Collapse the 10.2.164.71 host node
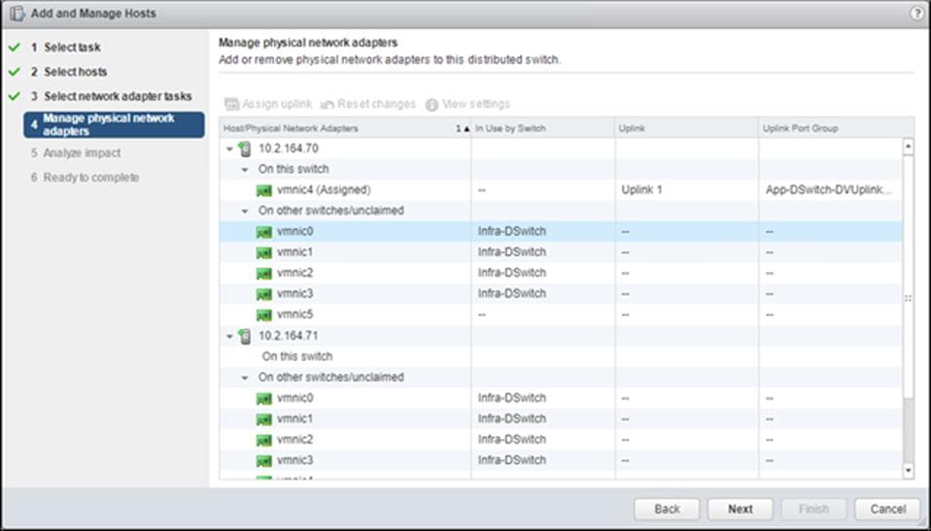Screen dimensions: 931x531 tap(229, 337)
